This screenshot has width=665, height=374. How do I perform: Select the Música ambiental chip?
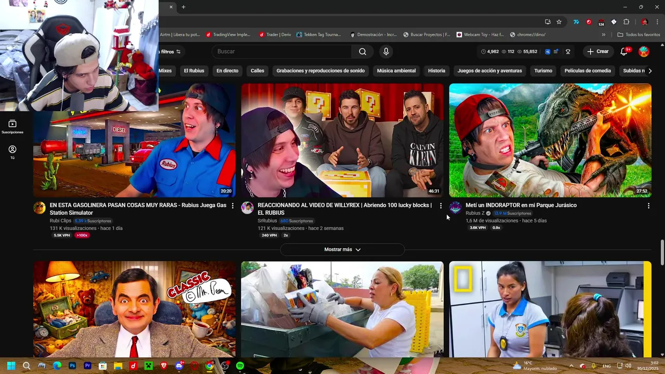coord(396,71)
